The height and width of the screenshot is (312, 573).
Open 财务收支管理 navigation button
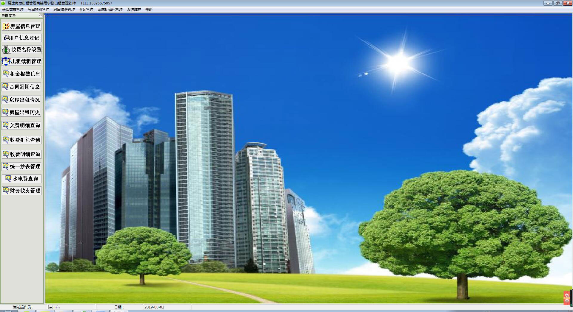21,191
